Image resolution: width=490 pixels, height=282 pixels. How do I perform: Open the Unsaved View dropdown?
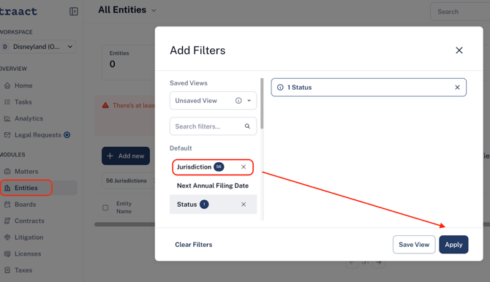tap(213, 101)
